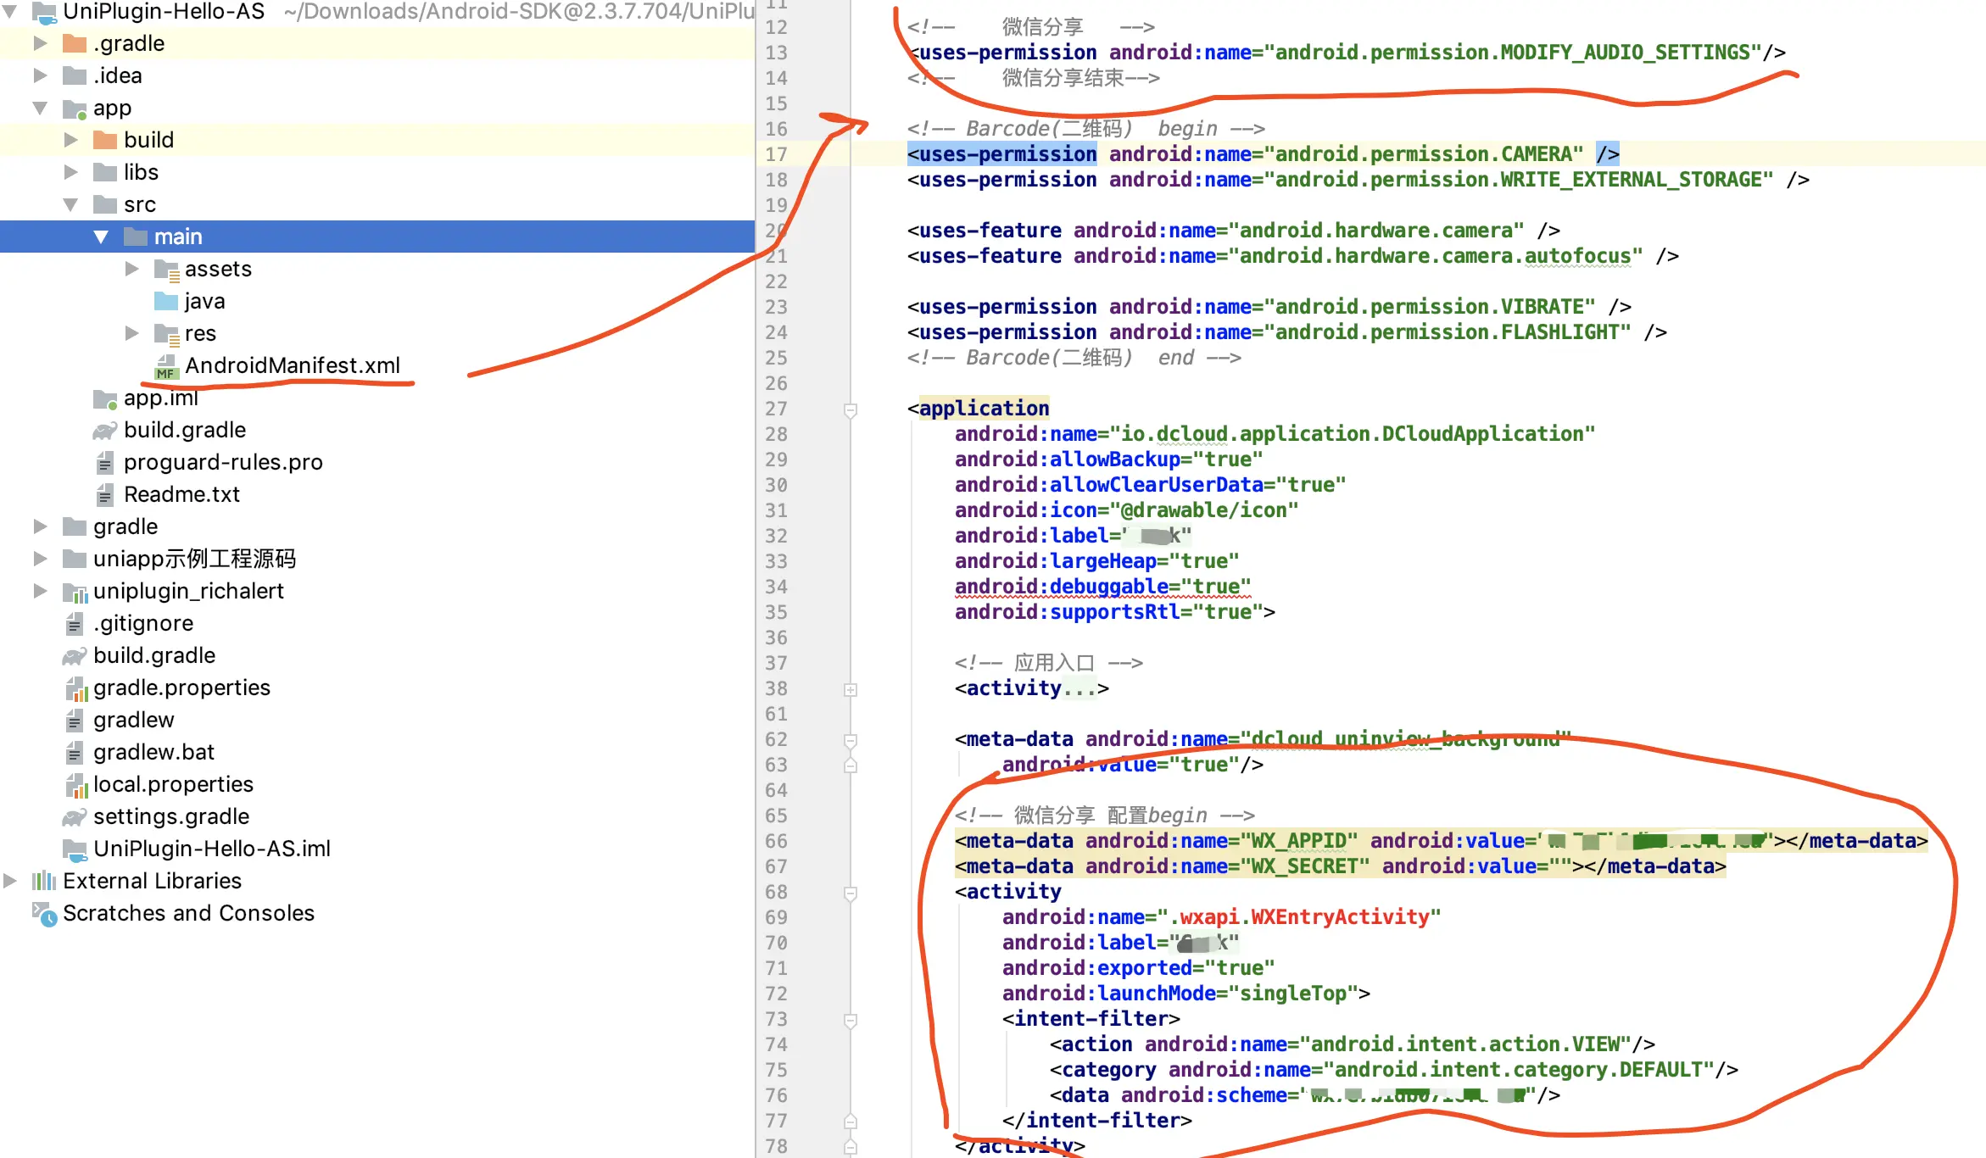This screenshot has width=1986, height=1158.
Task: Collapse the main folder tree arrow
Action: (x=101, y=237)
